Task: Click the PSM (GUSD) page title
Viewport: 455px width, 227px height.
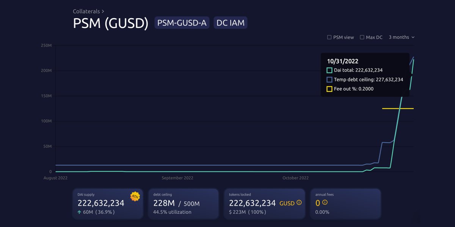Action: pos(110,23)
